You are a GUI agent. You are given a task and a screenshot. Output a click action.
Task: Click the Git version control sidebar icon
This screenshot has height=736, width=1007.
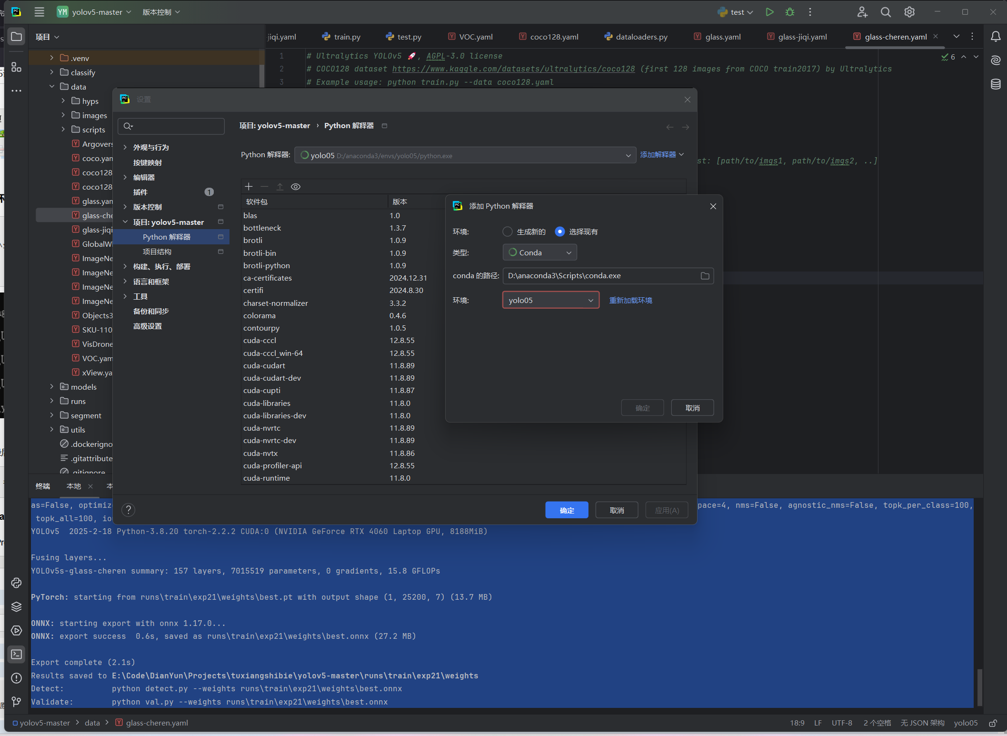(16, 702)
